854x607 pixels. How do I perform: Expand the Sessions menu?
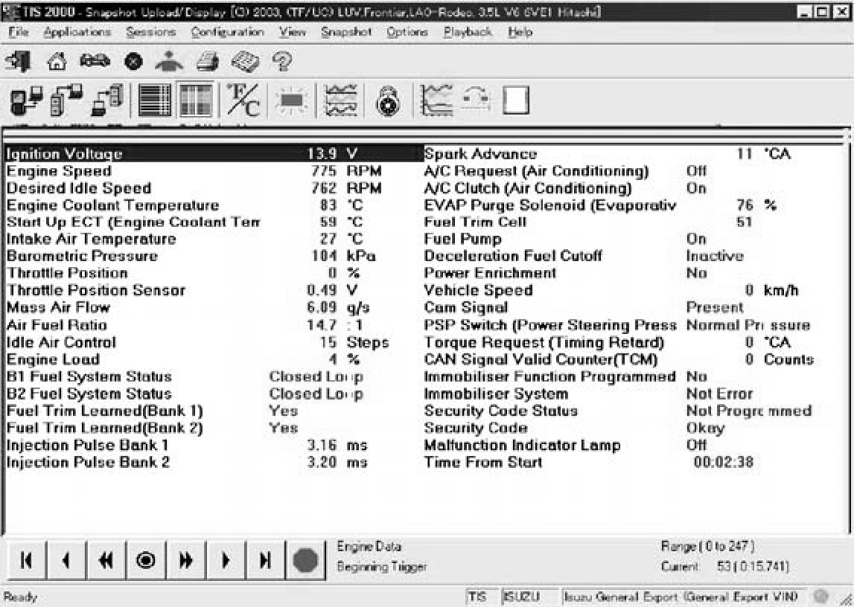[x=151, y=33]
